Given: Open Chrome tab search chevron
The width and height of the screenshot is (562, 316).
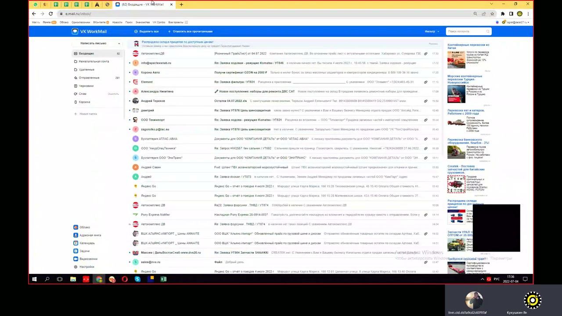Looking at the screenshot, I should [x=491, y=4].
